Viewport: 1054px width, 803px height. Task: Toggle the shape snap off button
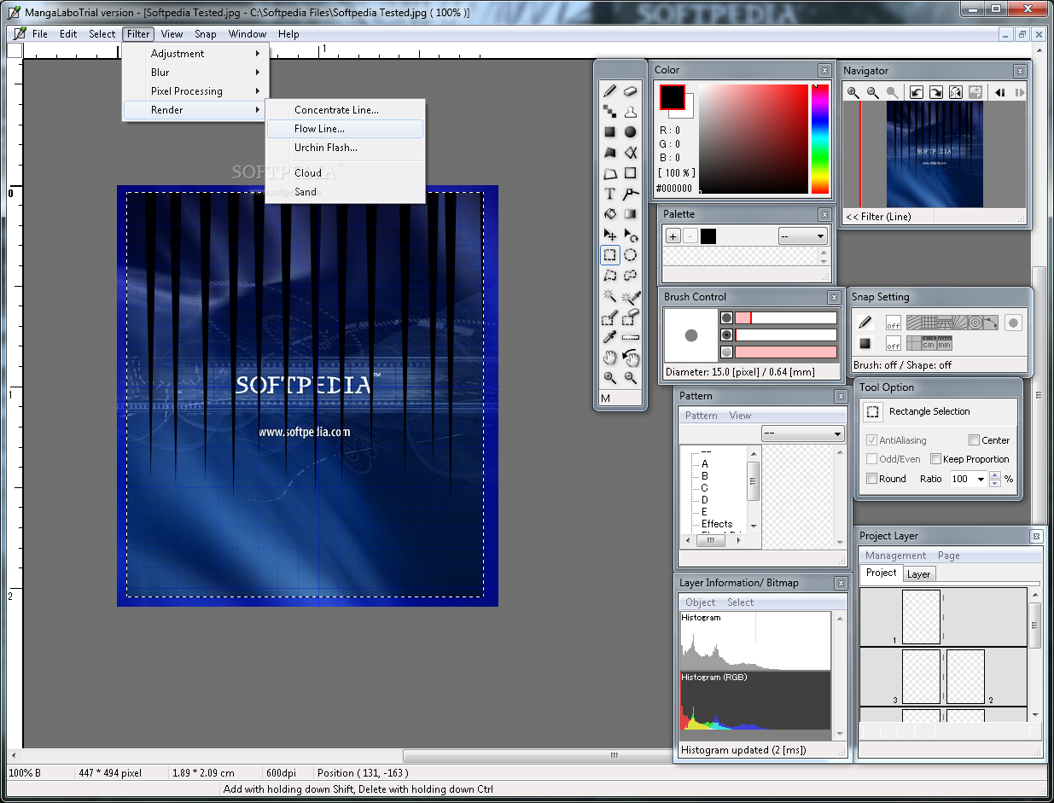click(x=893, y=343)
